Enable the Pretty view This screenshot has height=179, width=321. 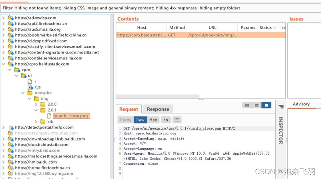[x=126, y=120]
